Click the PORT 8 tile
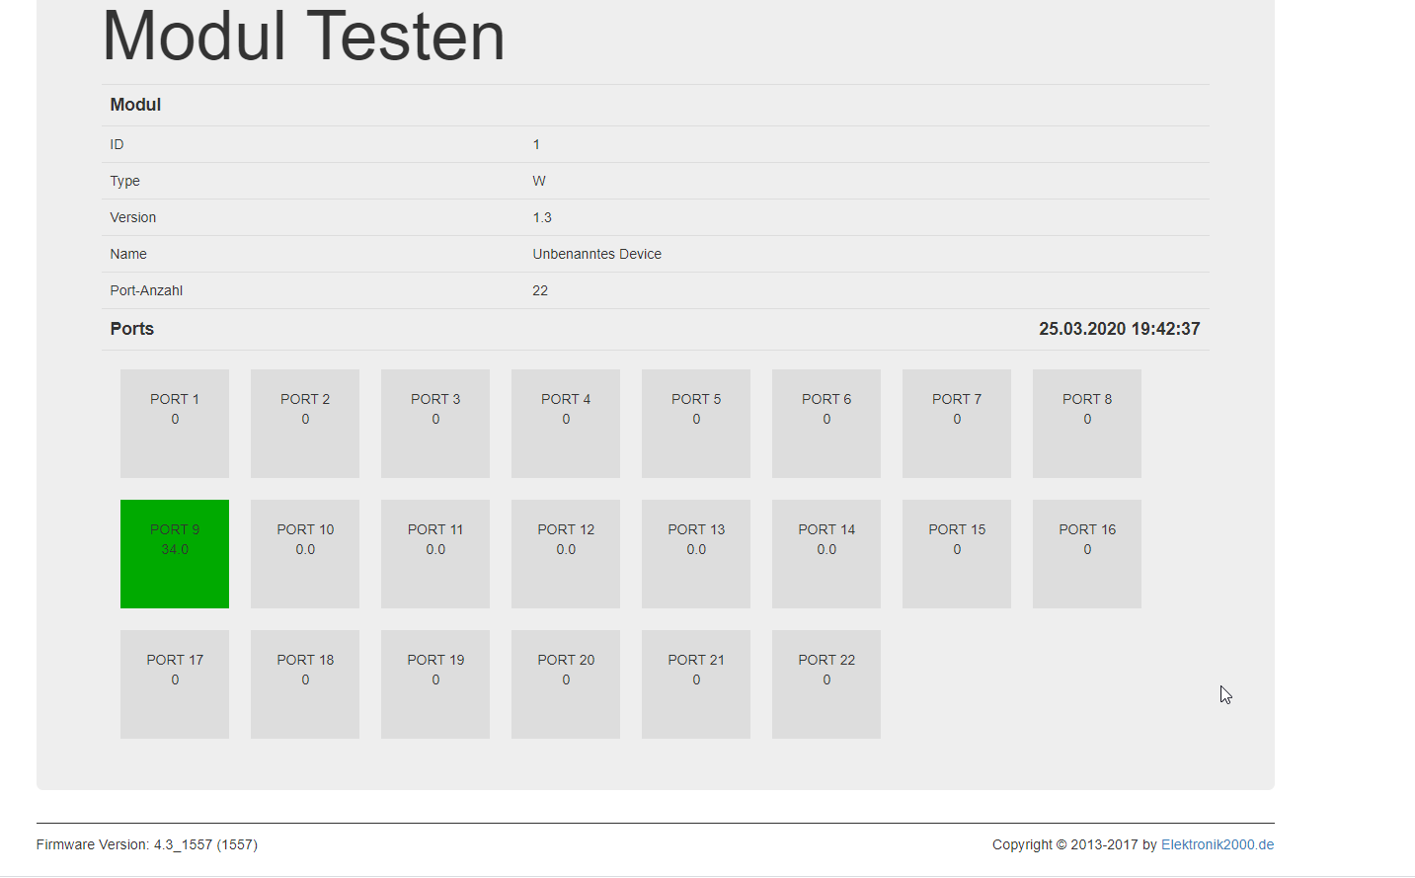Viewport: 1415px width, 878px height. pos(1087,424)
